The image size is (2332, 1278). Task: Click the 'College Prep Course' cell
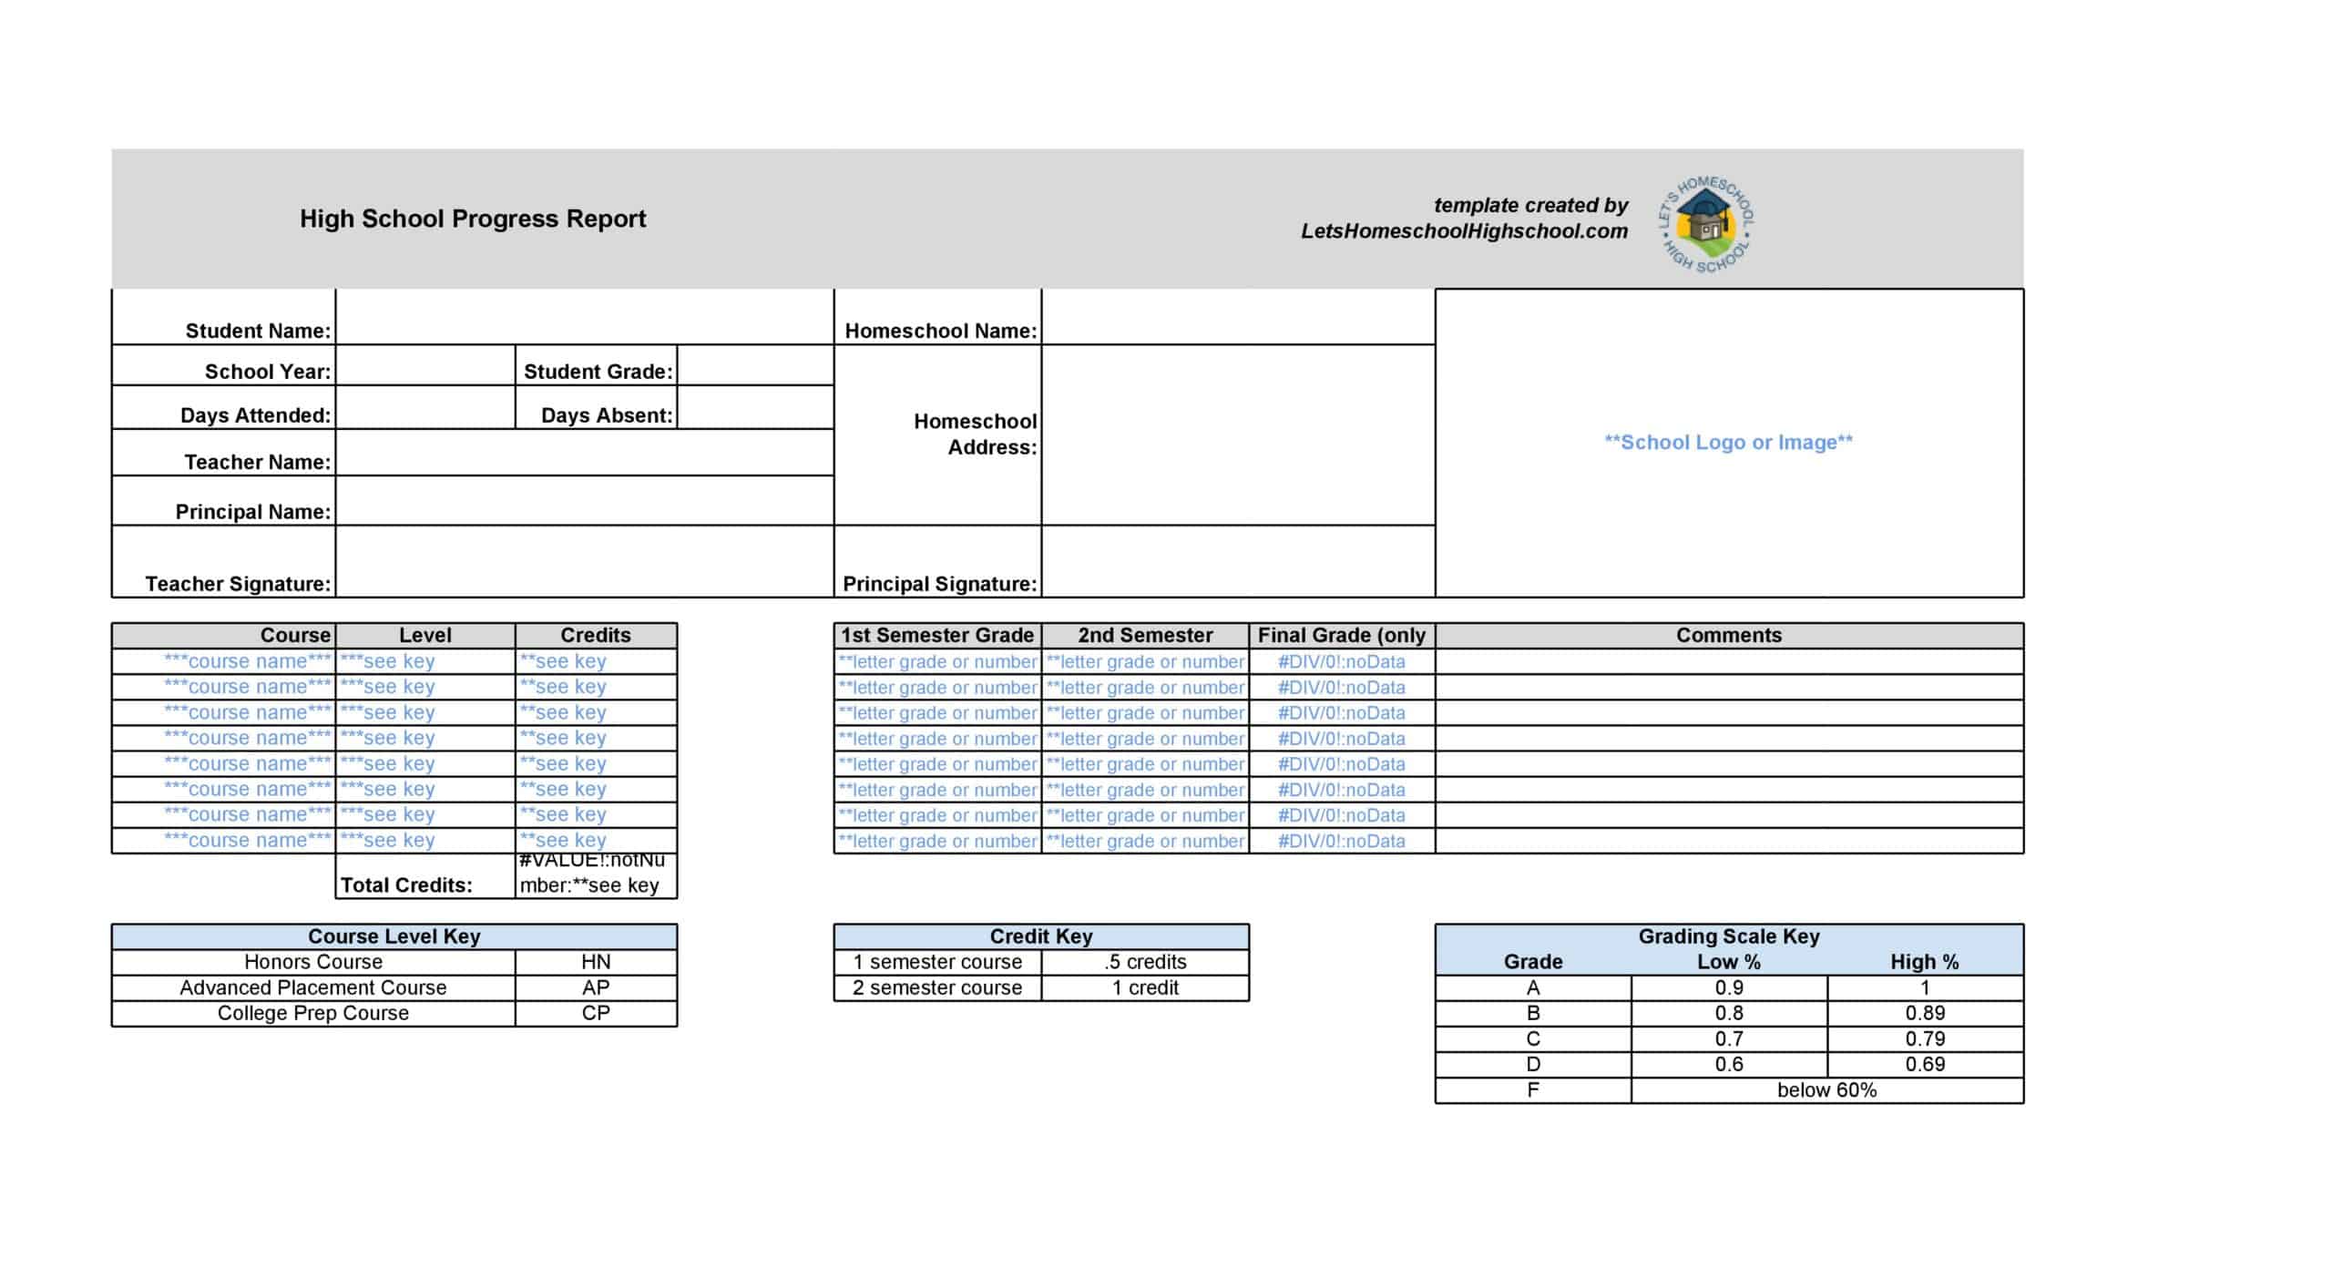(x=313, y=1014)
